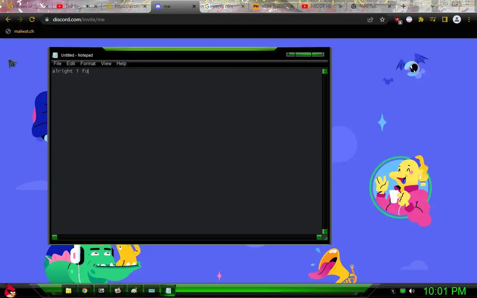Close the Discord 'me' tab

point(194,6)
